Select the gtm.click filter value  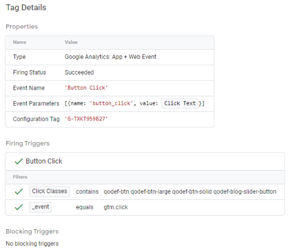tap(116, 207)
